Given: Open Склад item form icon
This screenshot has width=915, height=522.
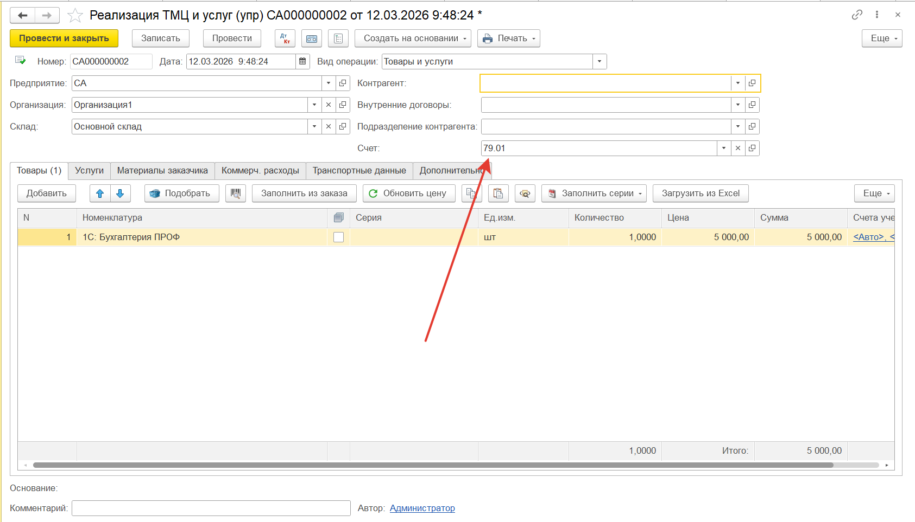Looking at the screenshot, I should (x=343, y=126).
